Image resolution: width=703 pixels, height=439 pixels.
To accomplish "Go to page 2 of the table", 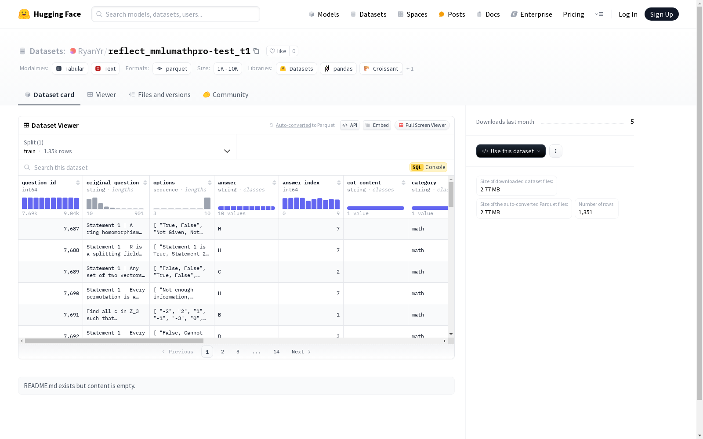I will pyautogui.click(x=222, y=352).
